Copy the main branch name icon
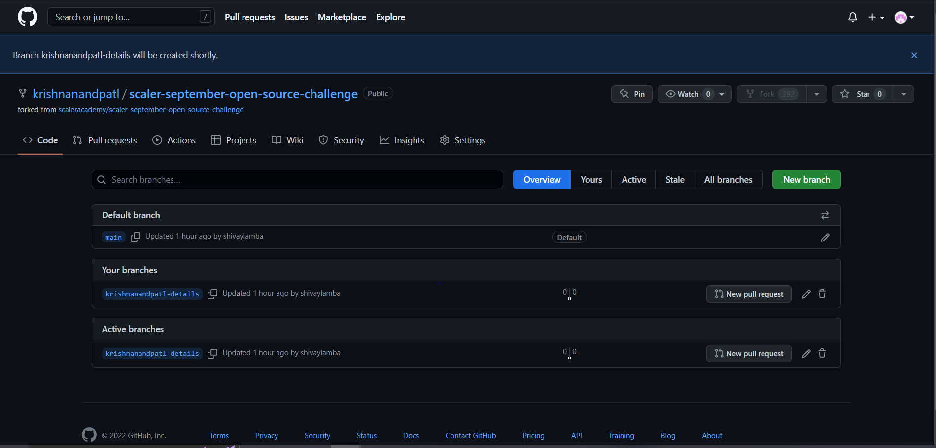The height and width of the screenshot is (448, 936). 135,237
